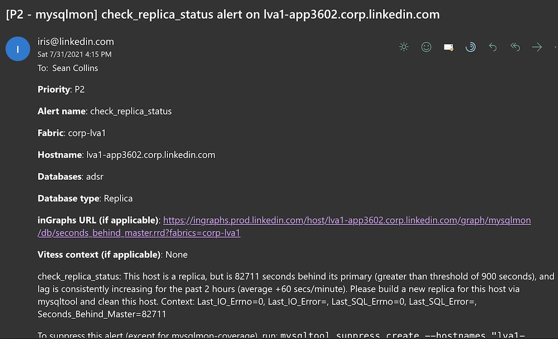Screen dimensions: 558x339
Task: Click the 'Alert name: check_replica_status' line
Action: [x=105, y=111]
